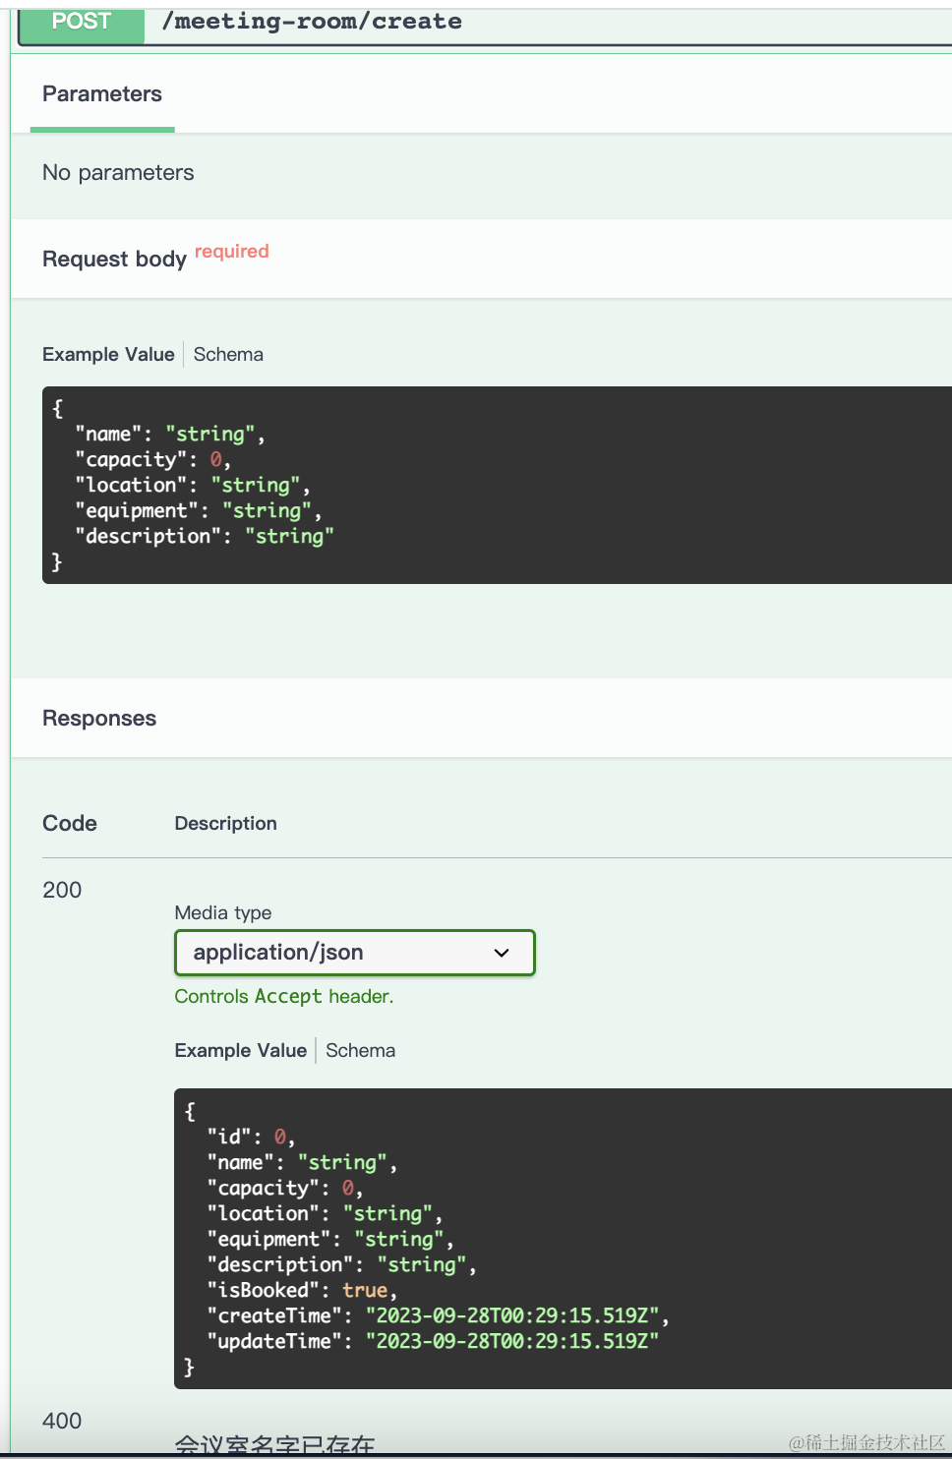Image resolution: width=952 pixels, height=1459 pixels.
Task: Select request body Example Value tab
Action: click(x=108, y=355)
